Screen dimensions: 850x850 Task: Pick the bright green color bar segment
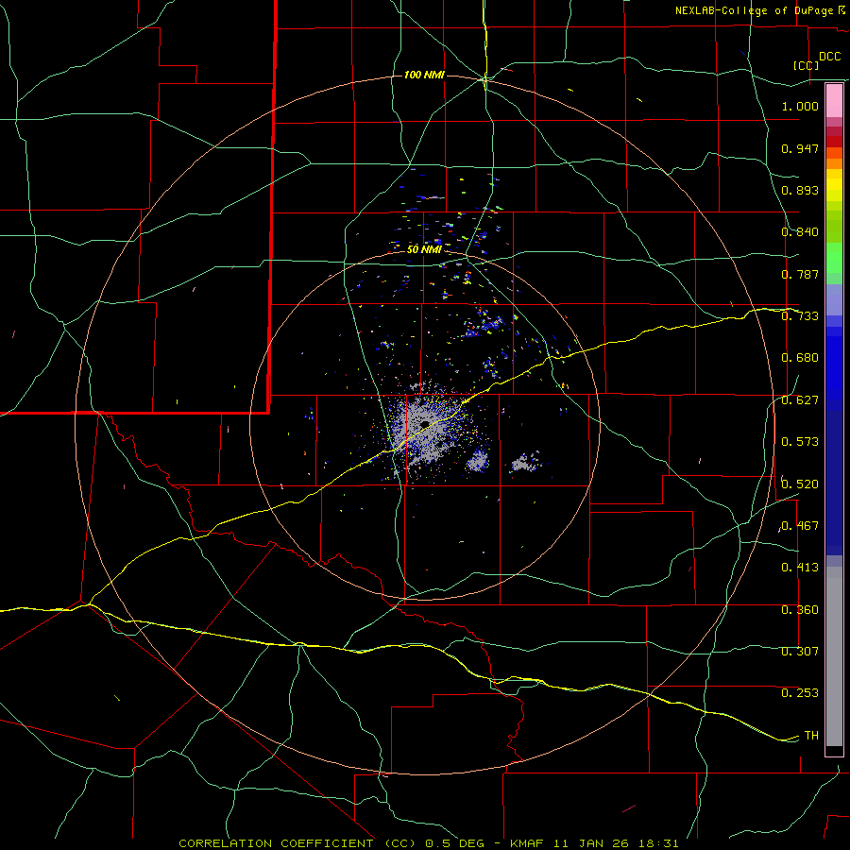coord(834,258)
